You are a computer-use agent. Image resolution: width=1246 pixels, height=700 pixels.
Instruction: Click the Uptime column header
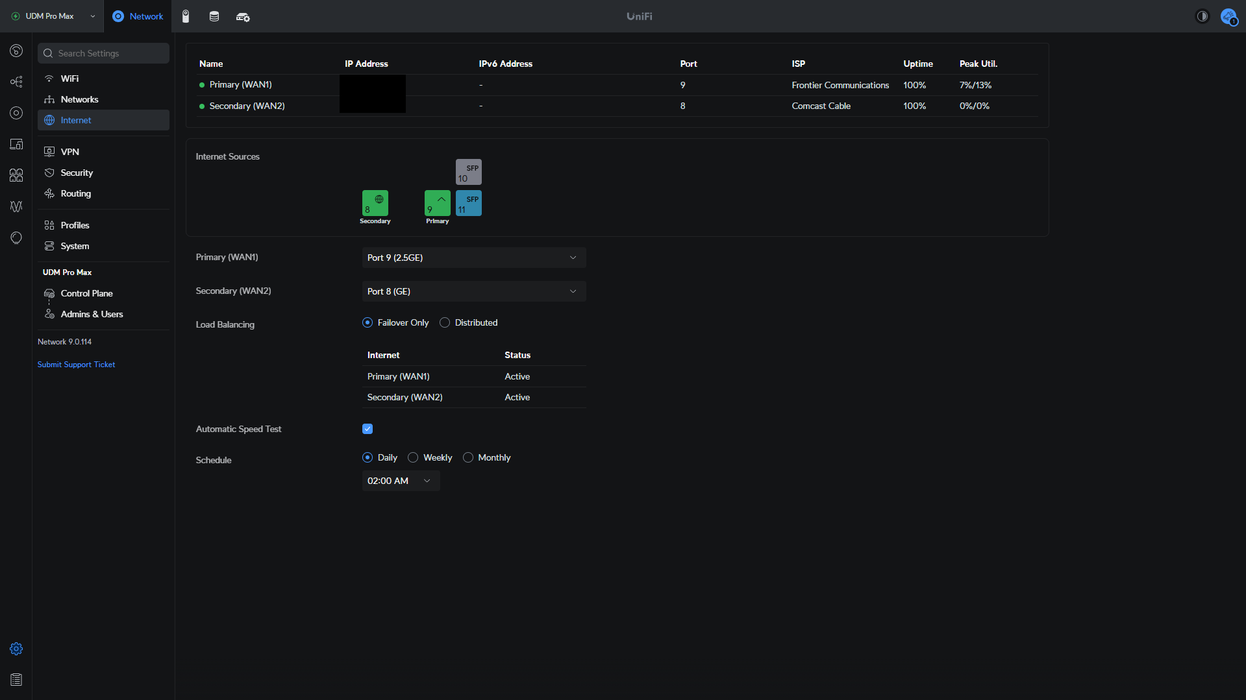(918, 64)
